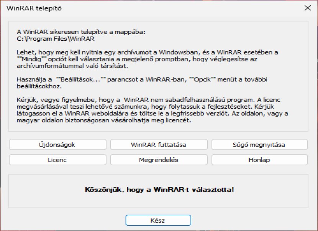Click the paragraph starting 'Kérjük, vegye figyelmebe'
Screen dimensions: 318x231
click(x=152, y=110)
